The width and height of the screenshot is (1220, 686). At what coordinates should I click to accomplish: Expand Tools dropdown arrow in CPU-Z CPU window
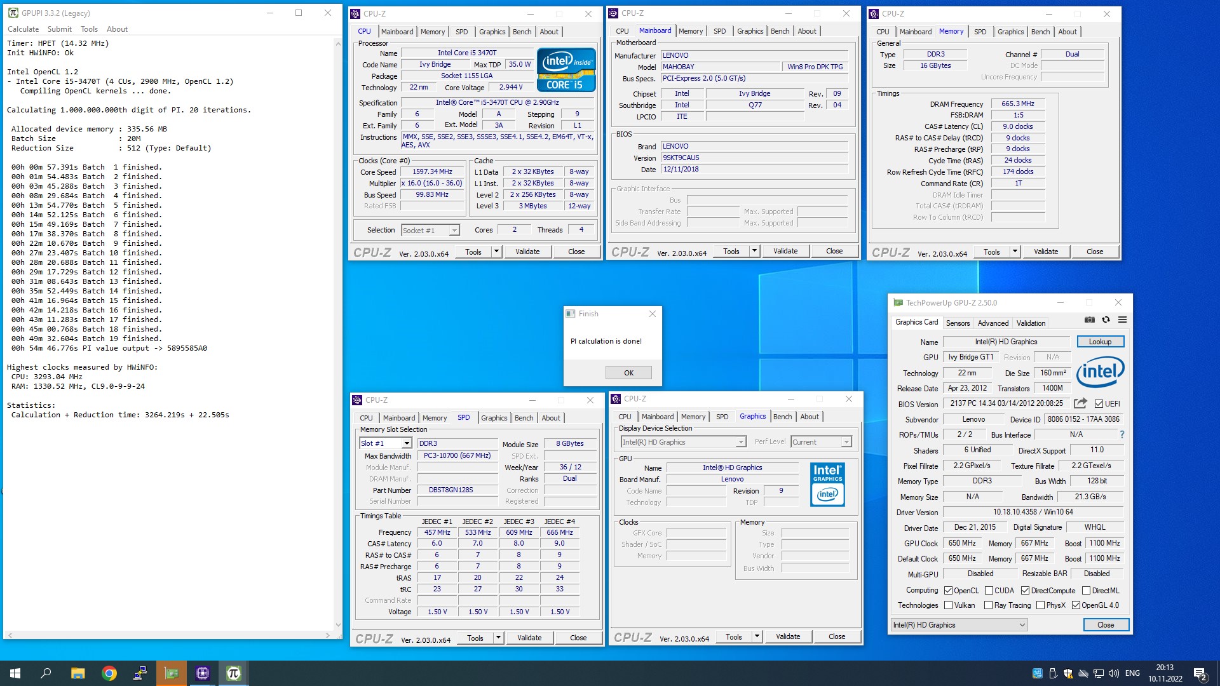click(497, 252)
